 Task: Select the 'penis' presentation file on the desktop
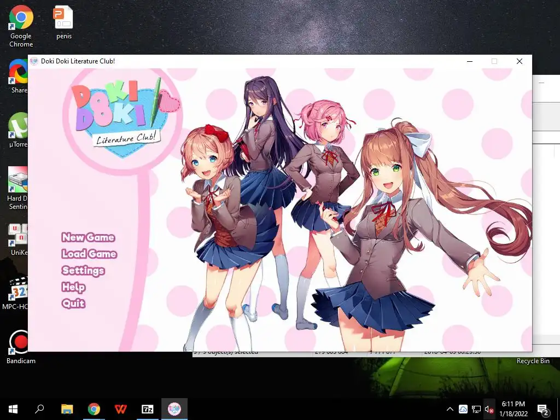coord(64,22)
